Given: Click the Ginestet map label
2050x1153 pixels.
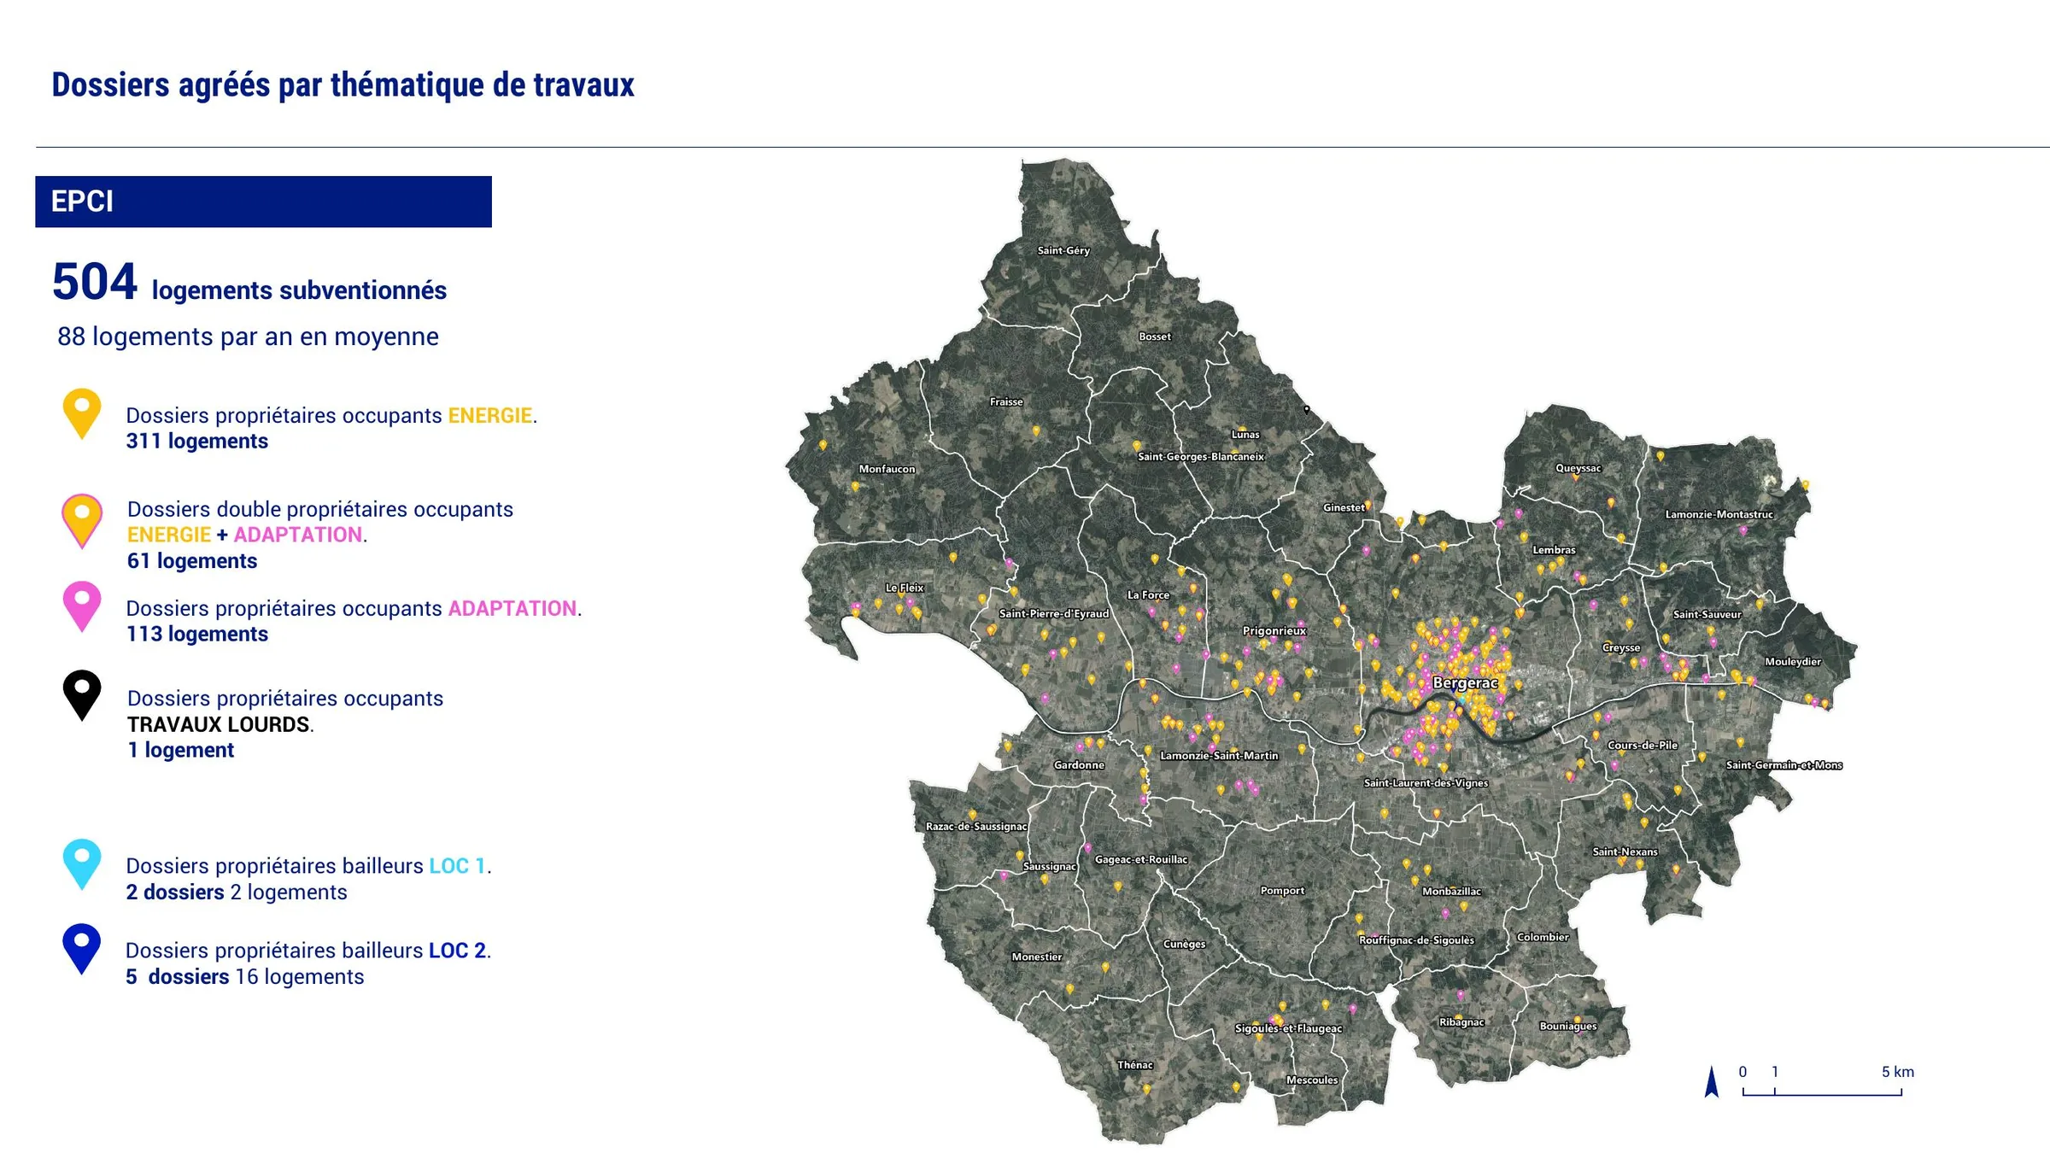Looking at the screenshot, I should [1344, 507].
